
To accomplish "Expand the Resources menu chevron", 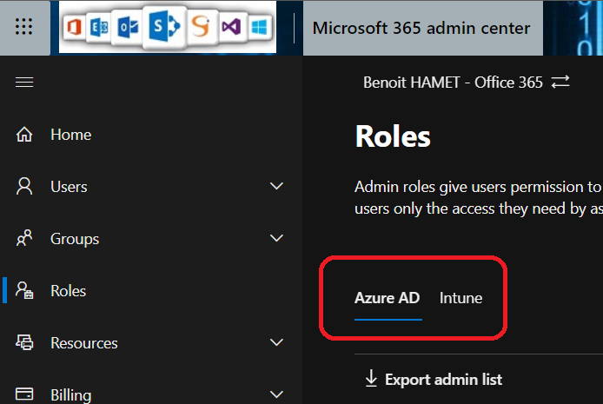I will coord(277,343).
